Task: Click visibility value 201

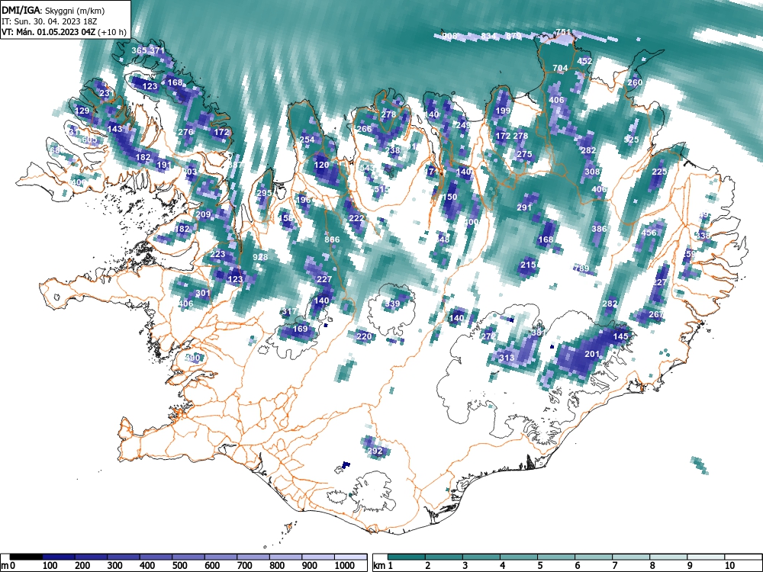Action: pos(592,354)
